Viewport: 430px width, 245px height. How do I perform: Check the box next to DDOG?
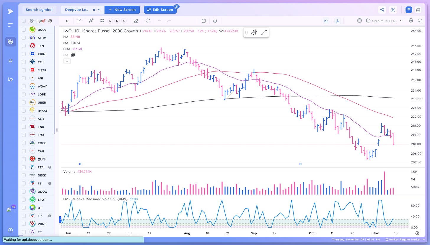pos(24,192)
